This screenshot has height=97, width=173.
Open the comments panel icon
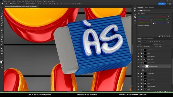point(135,11)
